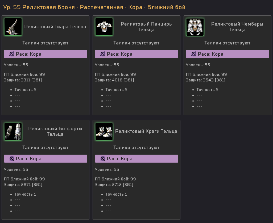Screen dimensions: 273x223
Task: Open the Реликтовый Панцирь Тельца title
Action: pyautogui.click(x=146, y=27)
